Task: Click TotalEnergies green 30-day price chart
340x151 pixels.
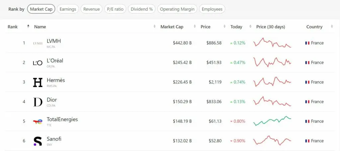Action: [x=272, y=121]
